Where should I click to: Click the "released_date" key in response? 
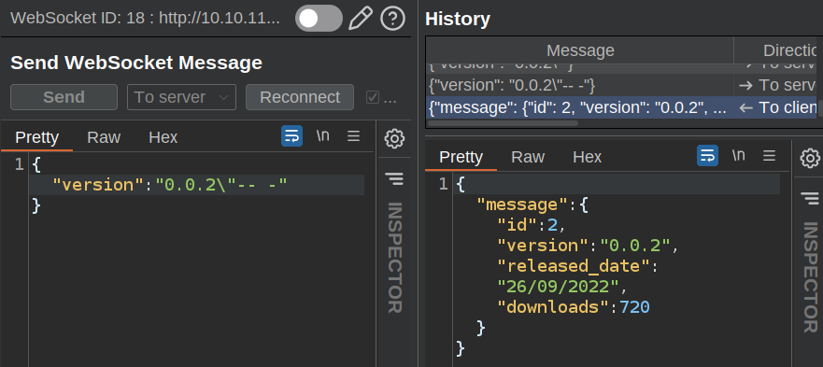tap(575, 266)
